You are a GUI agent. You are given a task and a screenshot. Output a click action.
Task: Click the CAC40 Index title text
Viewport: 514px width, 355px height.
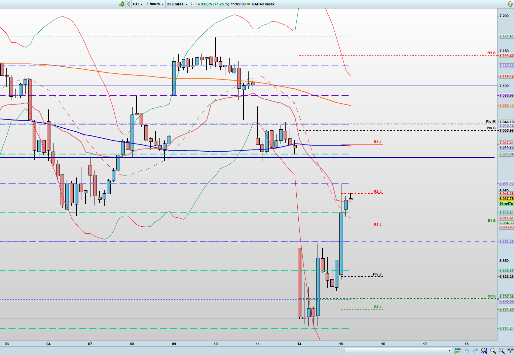[263, 4]
